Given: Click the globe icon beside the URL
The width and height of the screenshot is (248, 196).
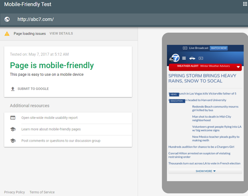Looking at the screenshot, I should click(7, 19).
